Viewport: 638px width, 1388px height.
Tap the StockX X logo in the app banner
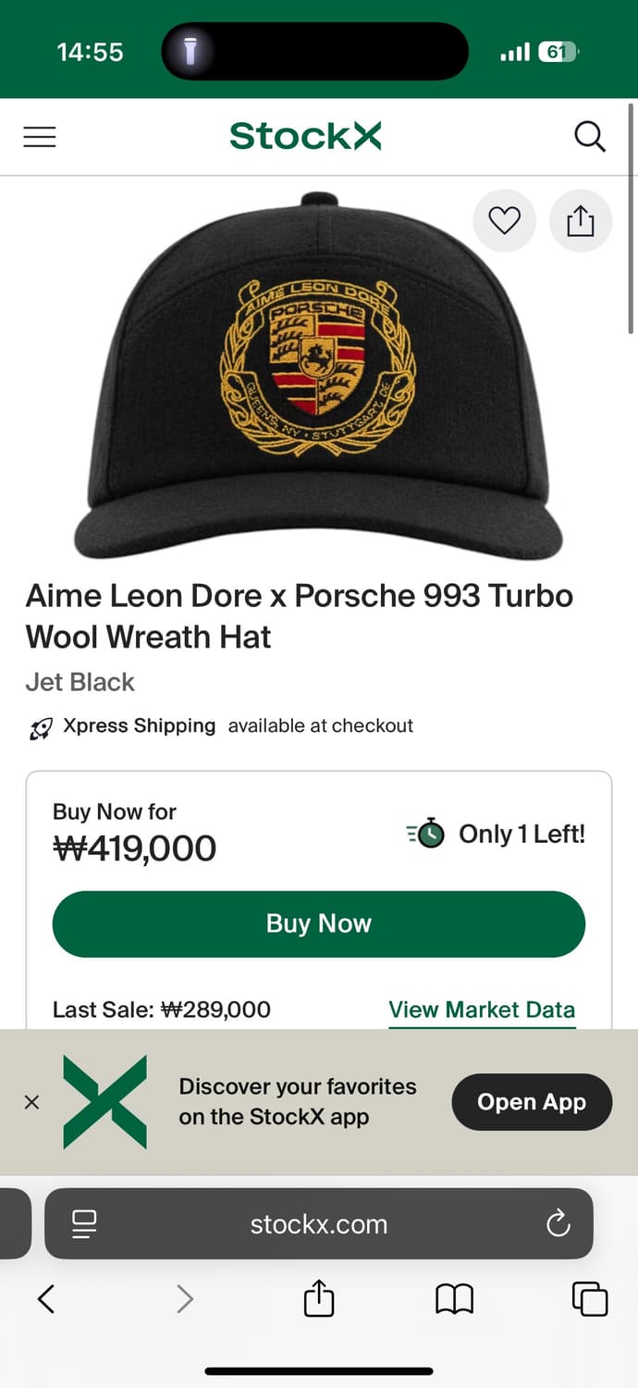point(104,1101)
